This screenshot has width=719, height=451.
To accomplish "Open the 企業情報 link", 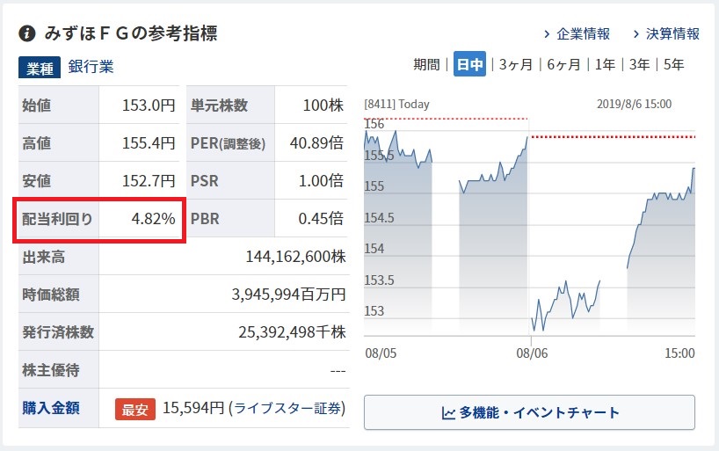I will [583, 34].
